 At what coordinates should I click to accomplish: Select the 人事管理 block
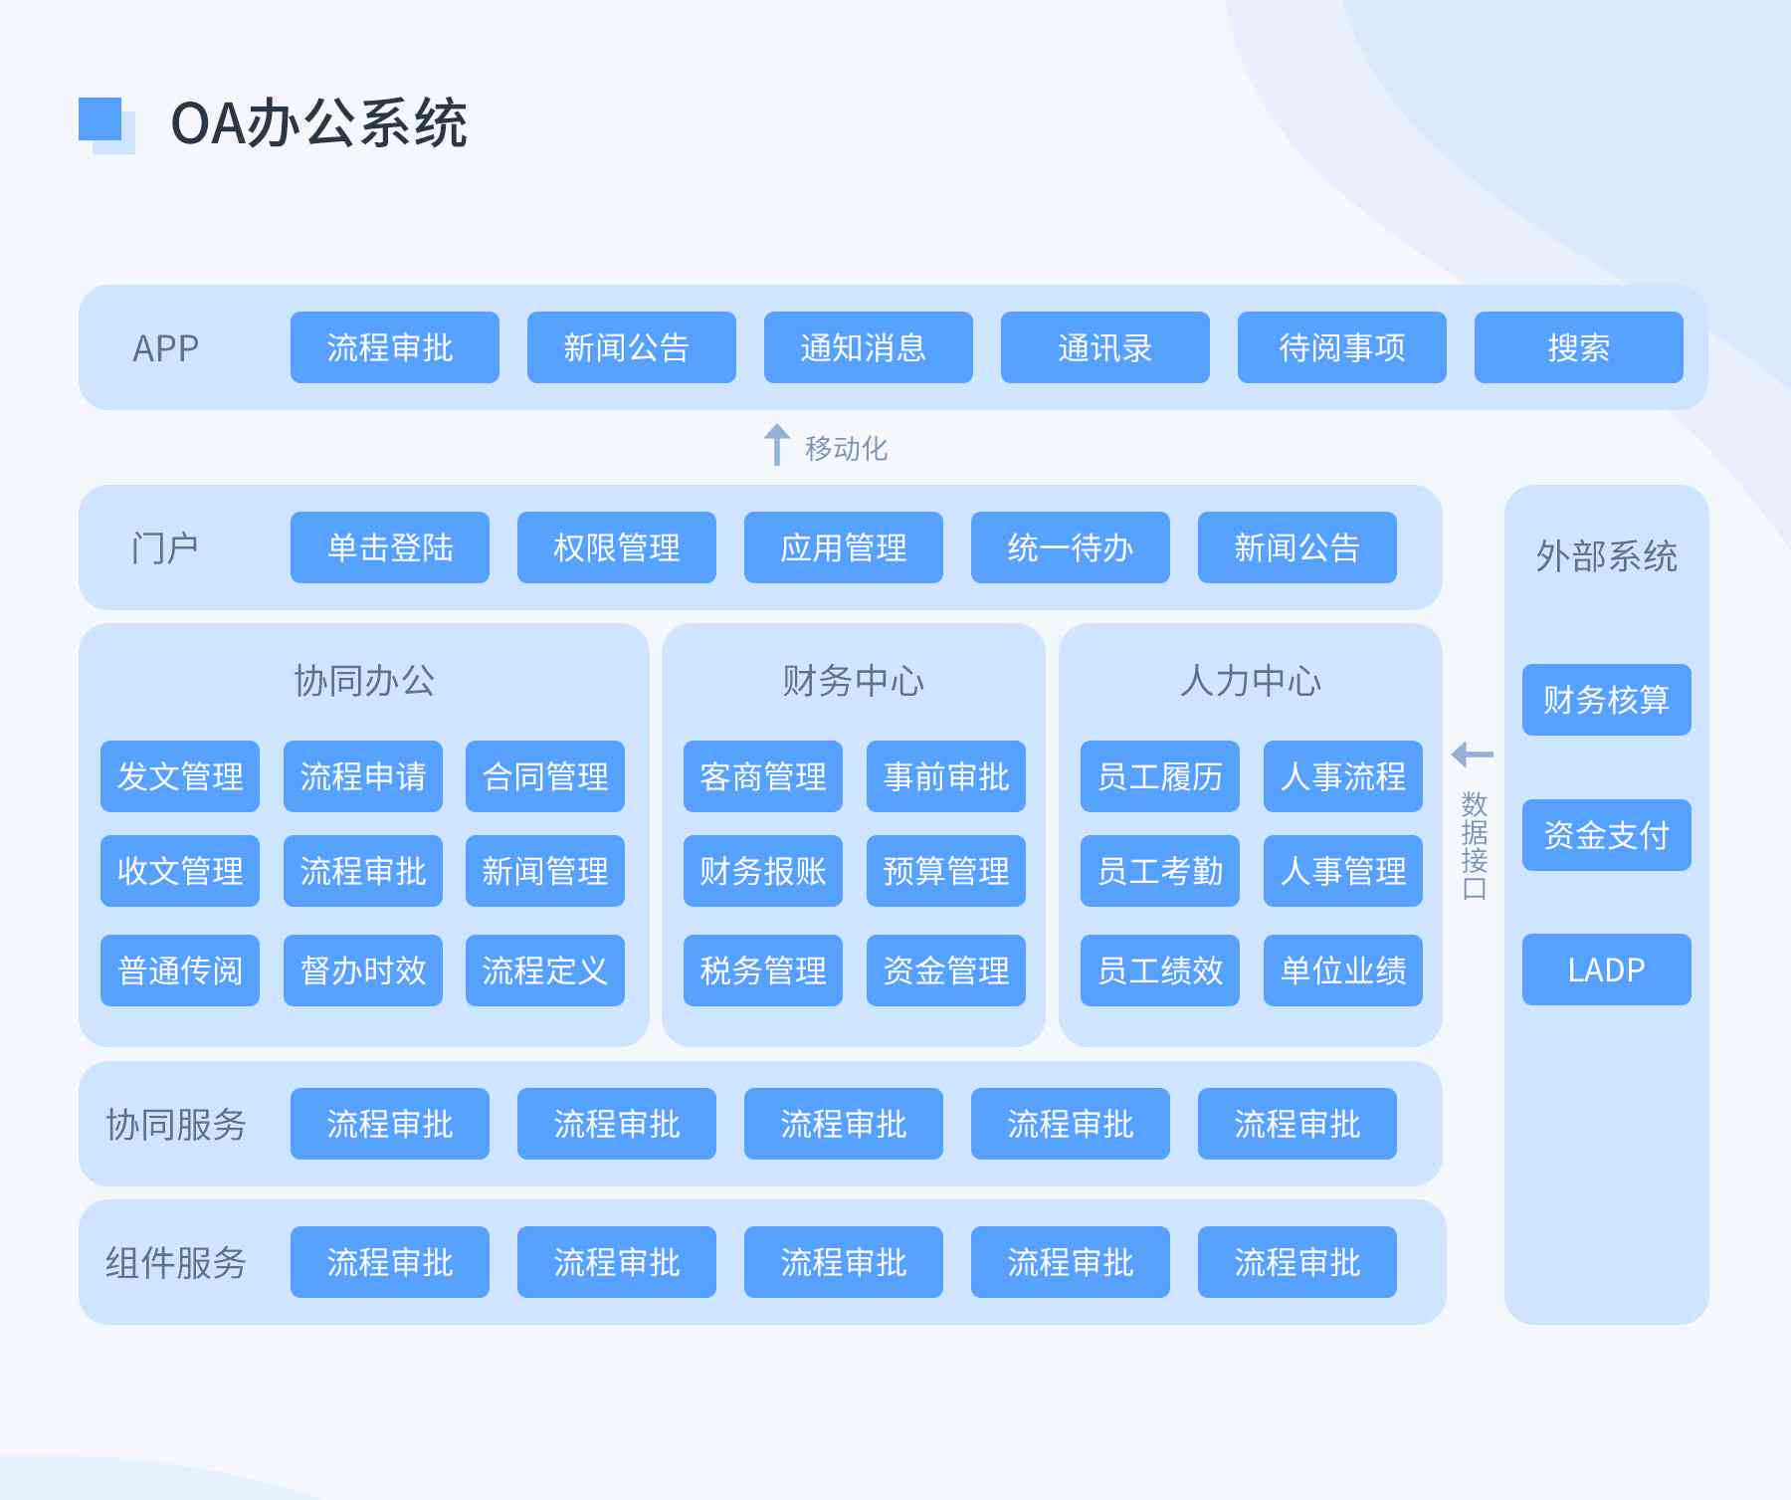pos(1343,871)
